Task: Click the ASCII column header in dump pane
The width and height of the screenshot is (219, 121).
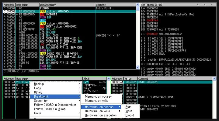Action: tap(95, 79)
